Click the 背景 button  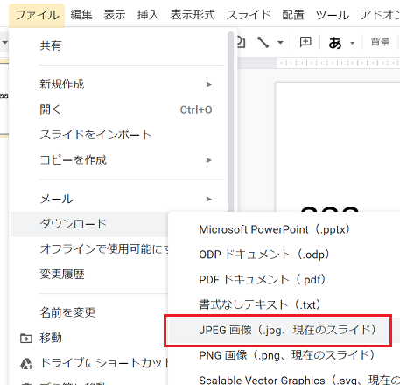(380, 42)
